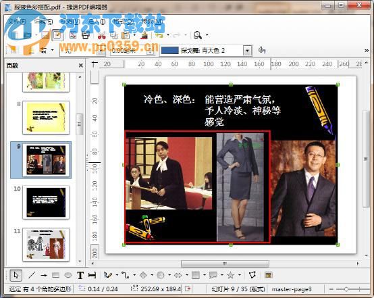Click the Redo arrow icon
Viewport: 374px width, 298px height.
tap(177, 35)
